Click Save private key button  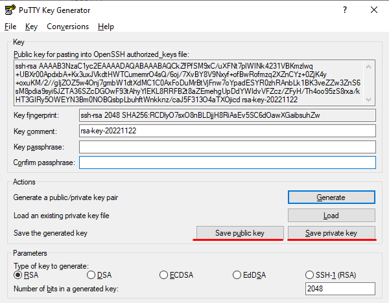[x=331, y=233]
